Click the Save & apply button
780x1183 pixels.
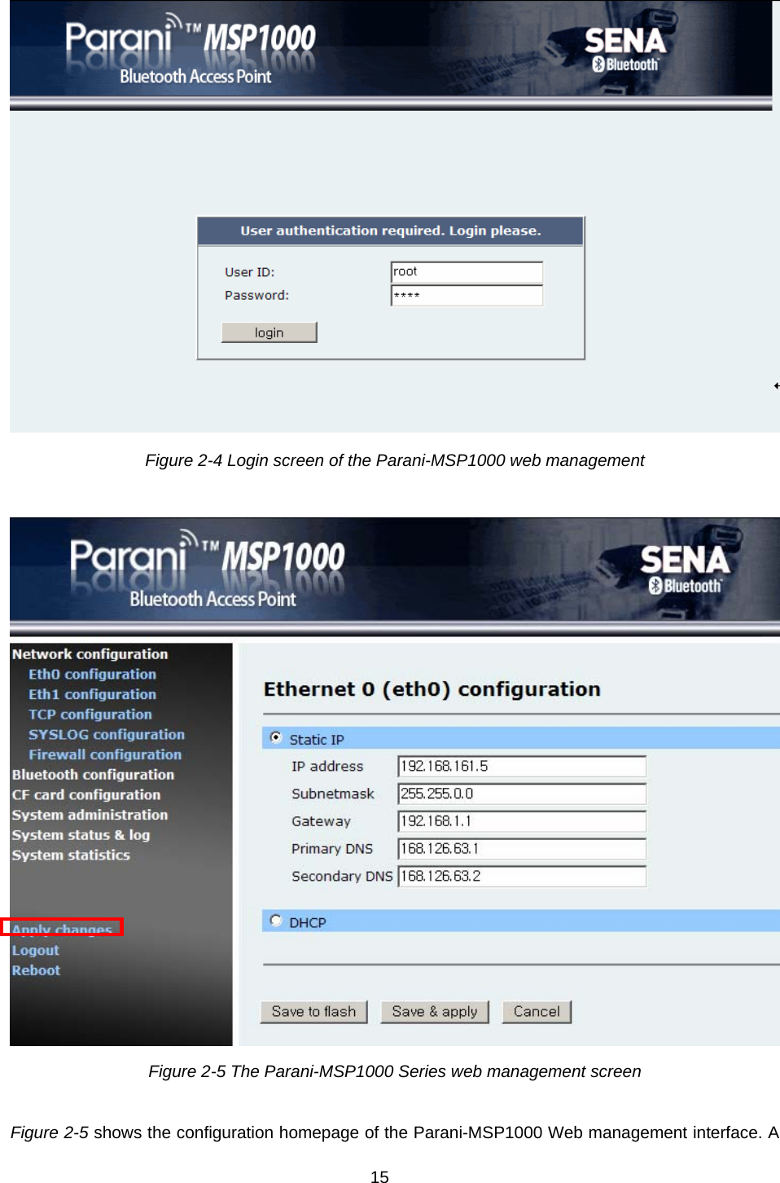(435, 1011)
